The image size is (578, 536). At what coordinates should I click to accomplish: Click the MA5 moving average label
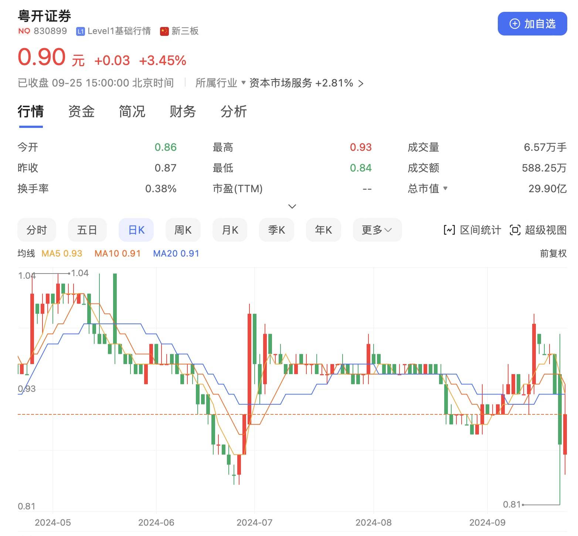coord(62,254)
